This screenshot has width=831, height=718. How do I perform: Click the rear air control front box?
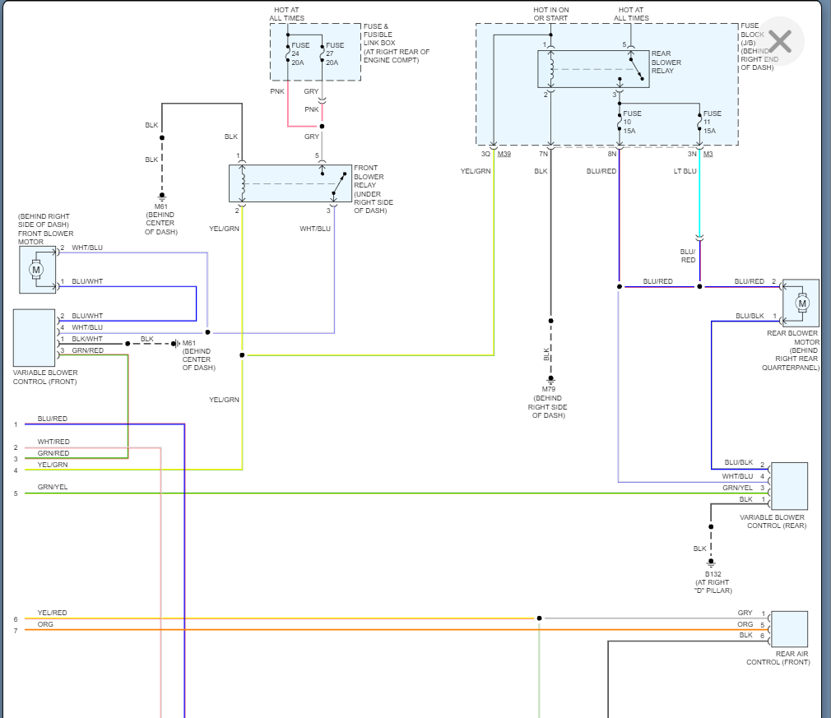click(789, 629)
